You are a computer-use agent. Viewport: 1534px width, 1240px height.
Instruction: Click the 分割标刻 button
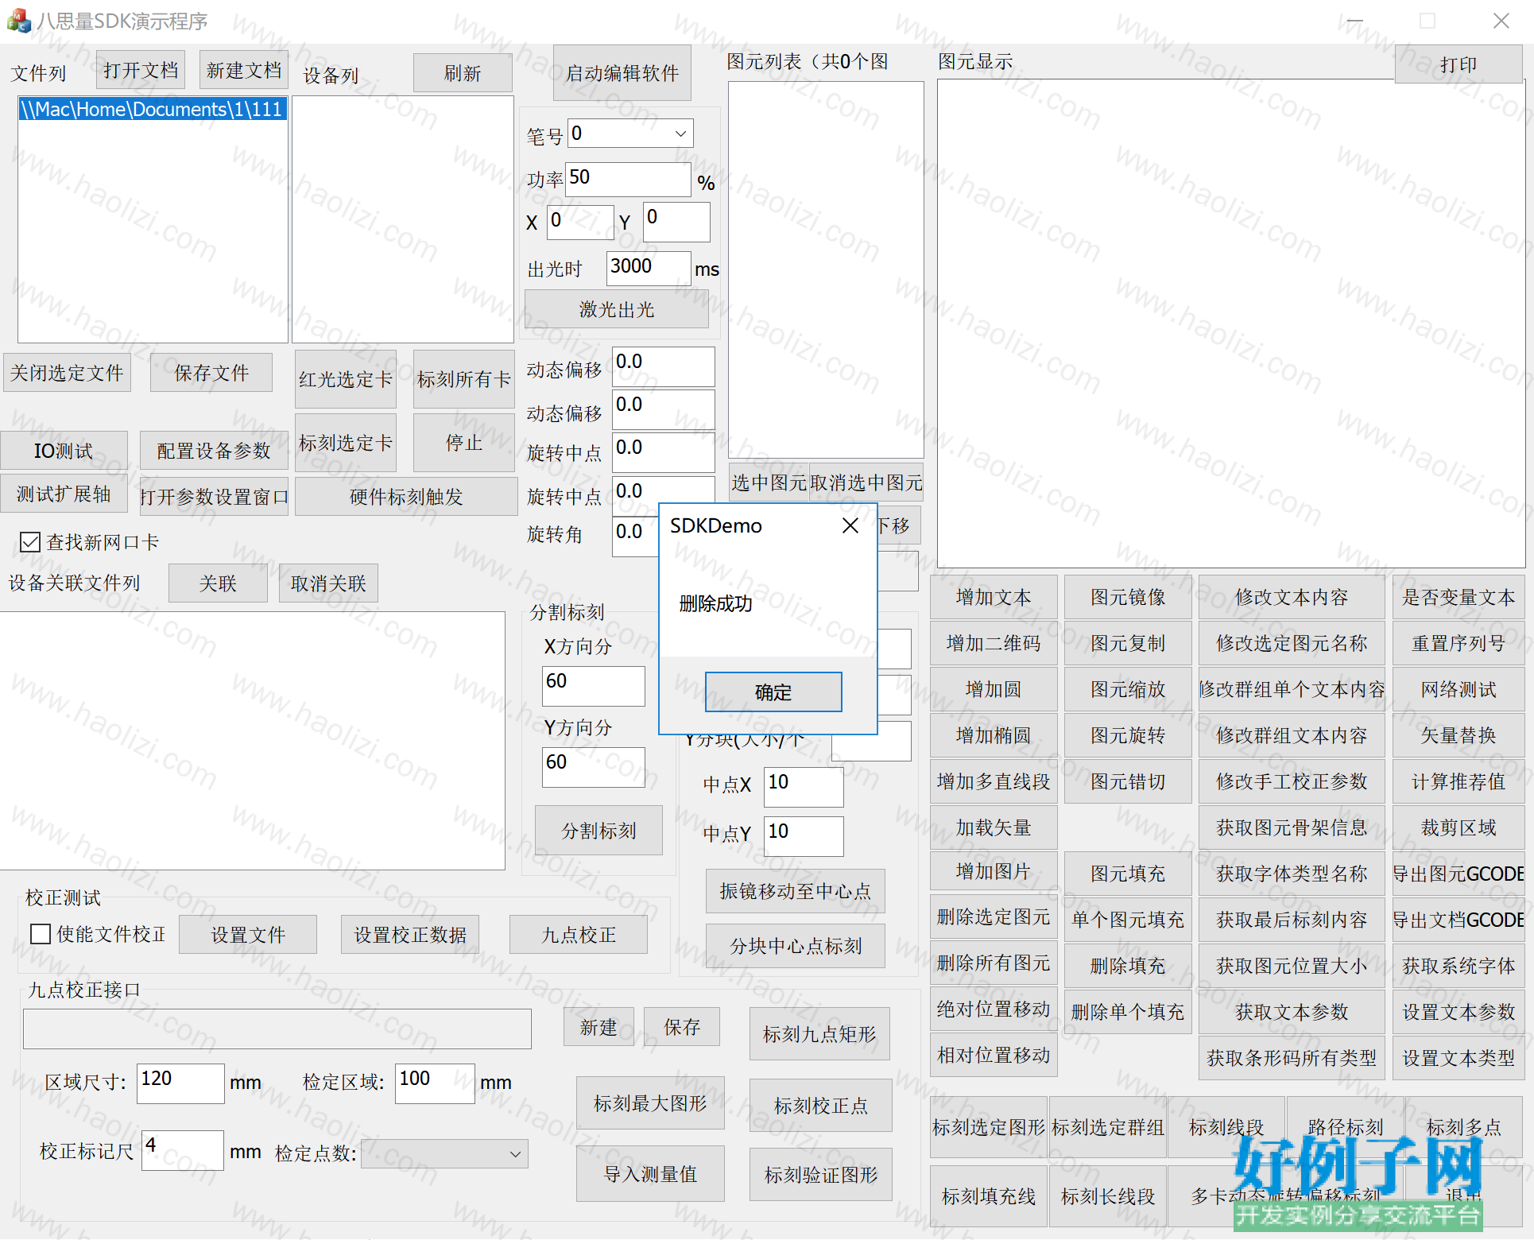[x=598, y=831]
